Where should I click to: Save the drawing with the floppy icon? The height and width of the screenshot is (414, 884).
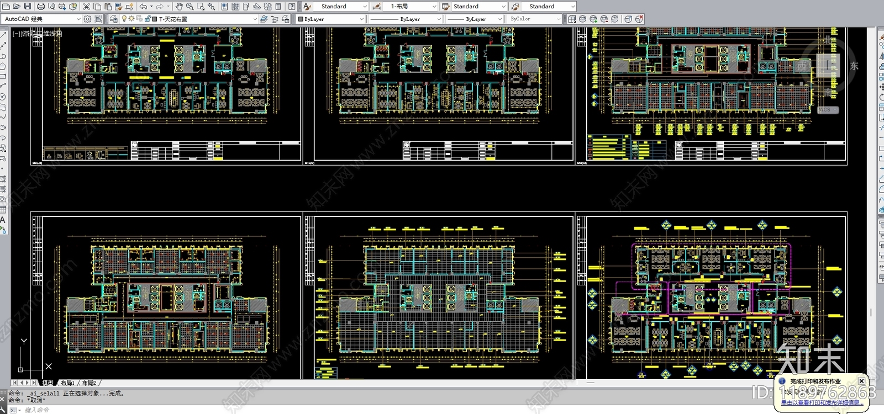click(x=27, y=7)
